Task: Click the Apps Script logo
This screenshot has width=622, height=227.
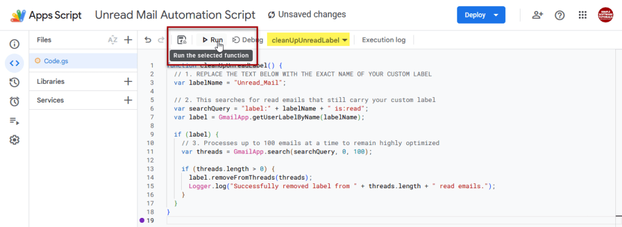Action: (46, 15)
